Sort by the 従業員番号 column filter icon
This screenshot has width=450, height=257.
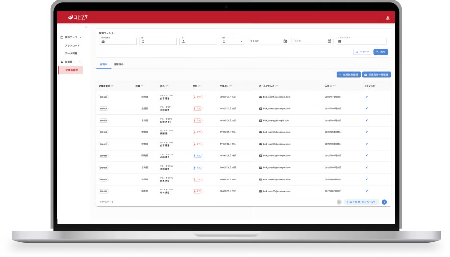(112, 86)
